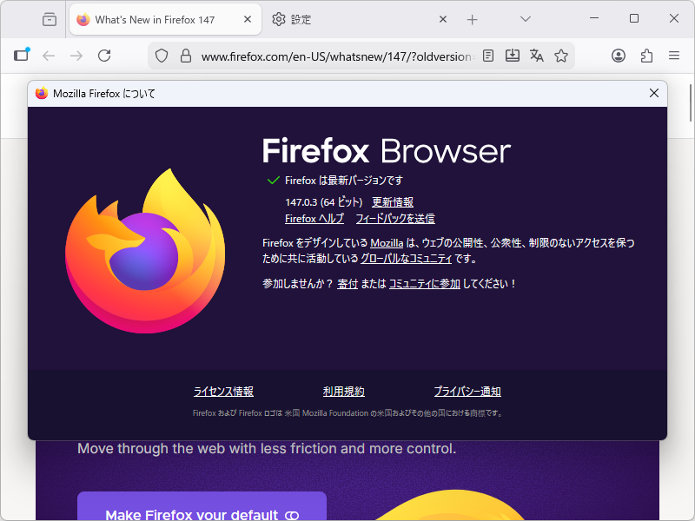The width and height of the screenshot is (695, 521).
Task: Open the Firefox account menu
Action: [619, 55]
